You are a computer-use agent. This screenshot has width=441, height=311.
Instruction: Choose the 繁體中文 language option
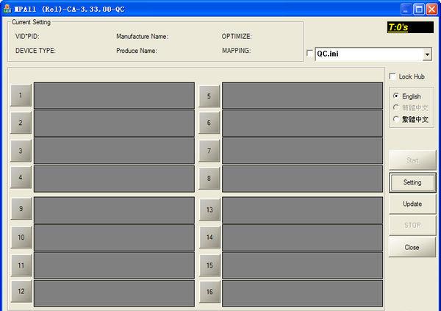click(397, 119)
